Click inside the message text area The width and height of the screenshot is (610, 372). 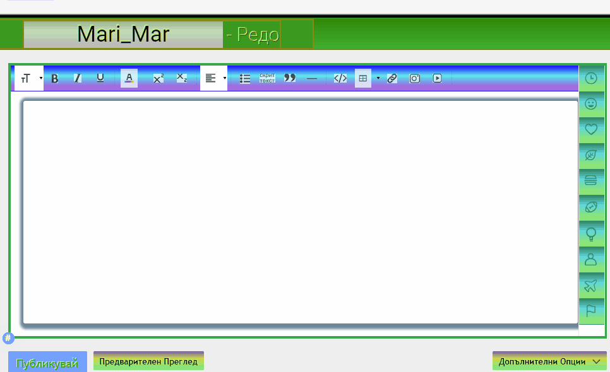pyautogui.click(x=300, y=211)
